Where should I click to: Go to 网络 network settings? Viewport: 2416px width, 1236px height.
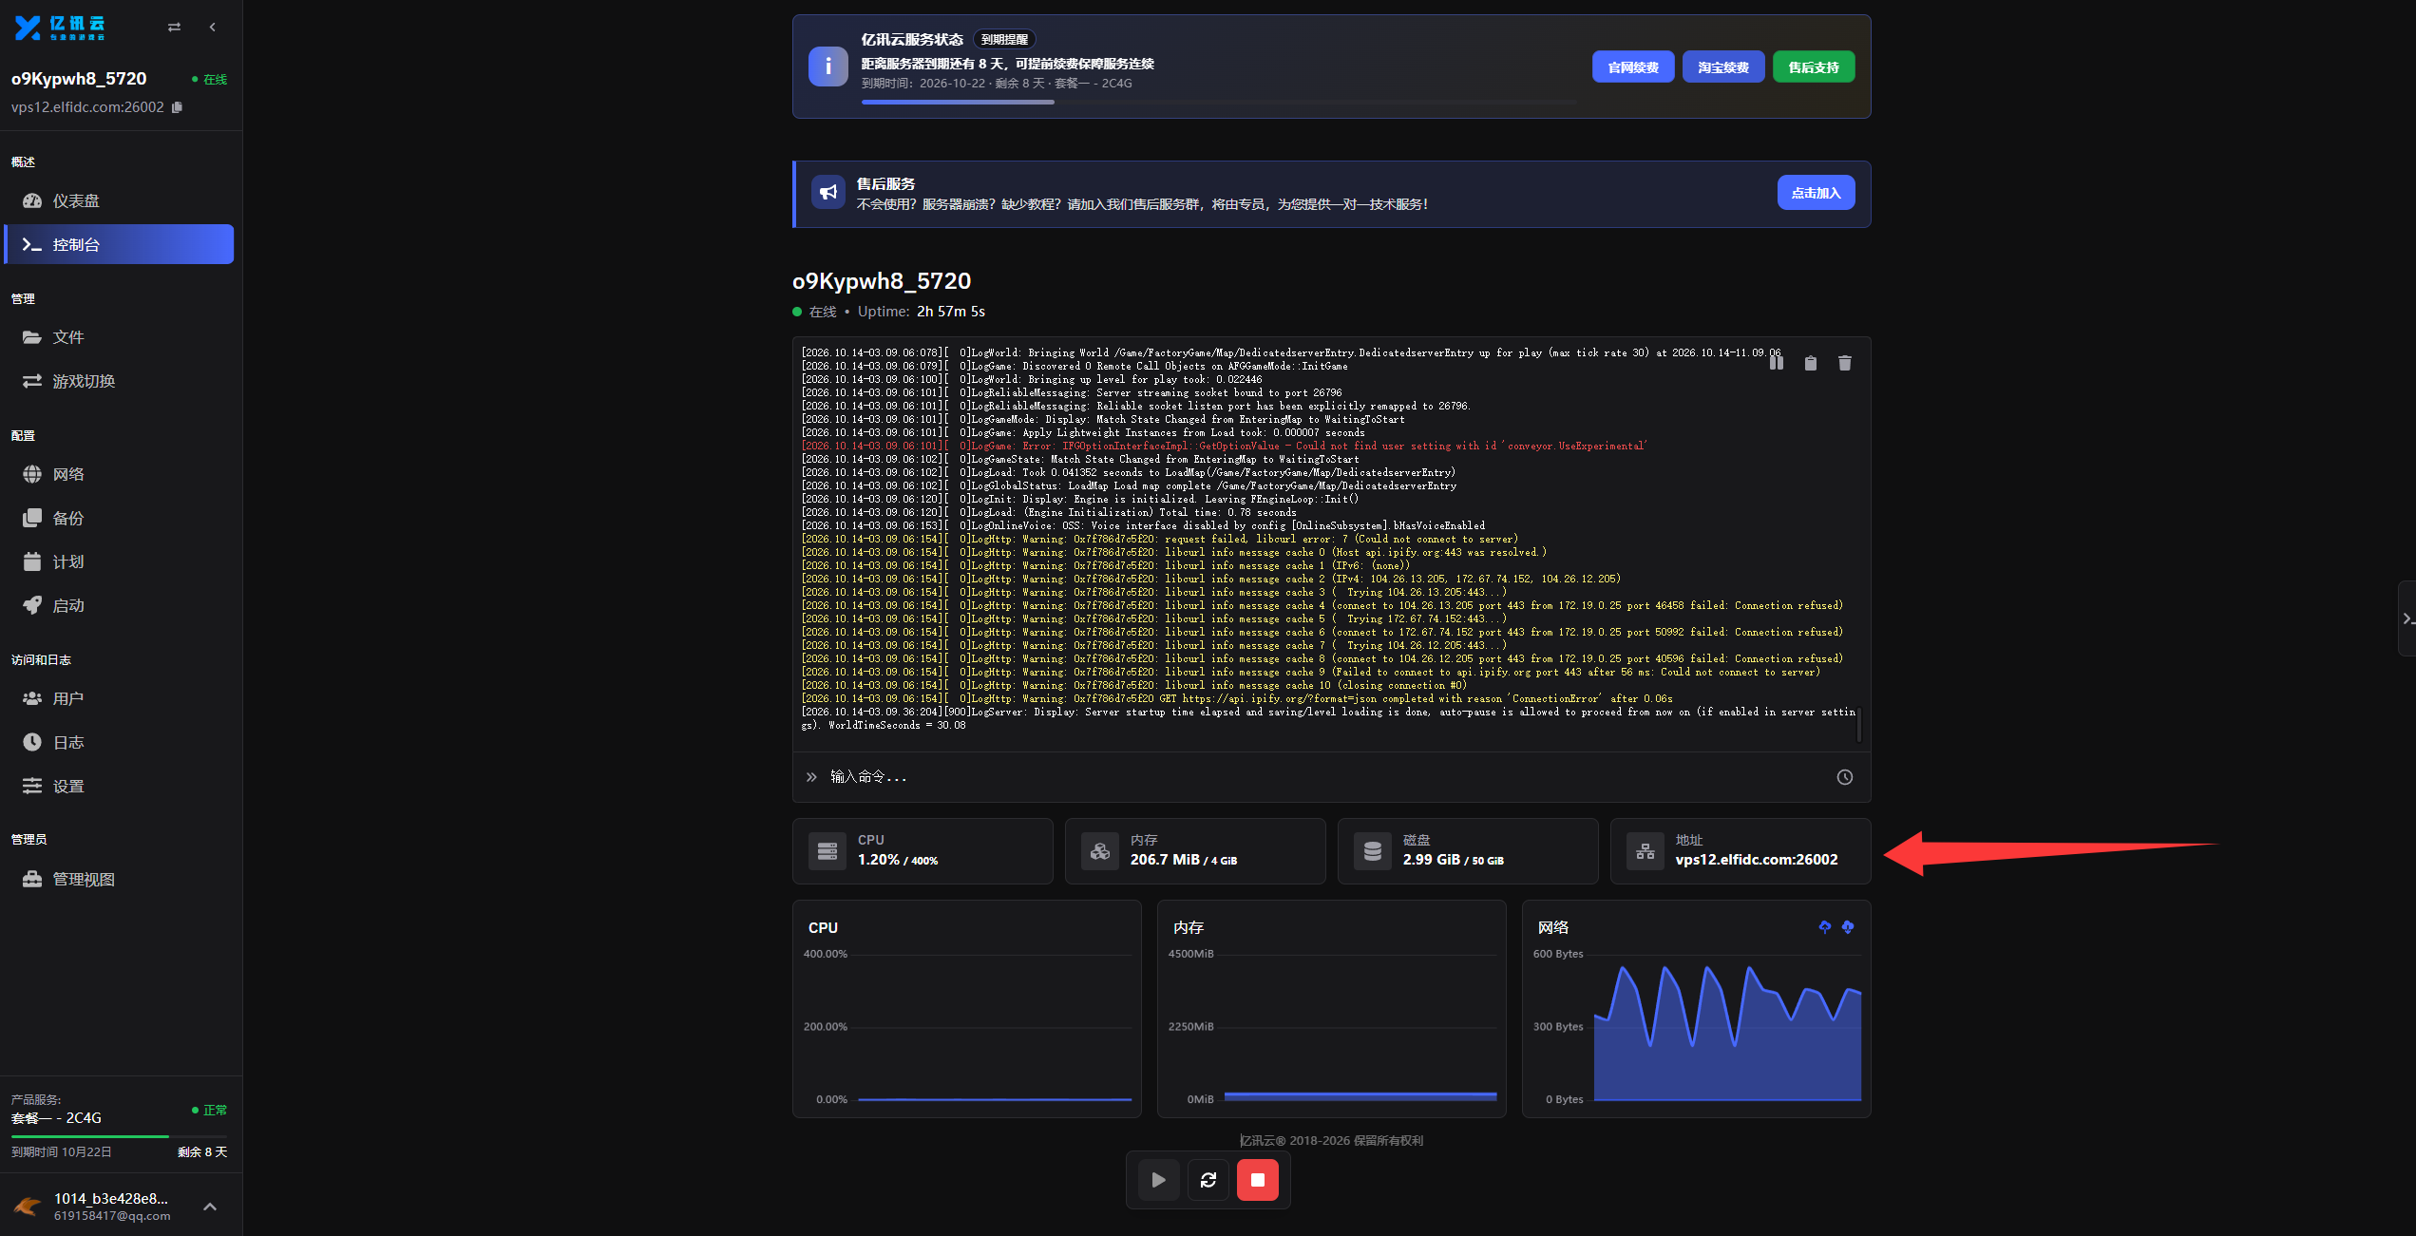click(x=119, y=474)
